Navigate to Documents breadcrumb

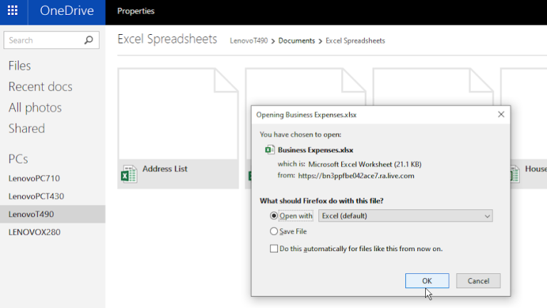(296, 41)
